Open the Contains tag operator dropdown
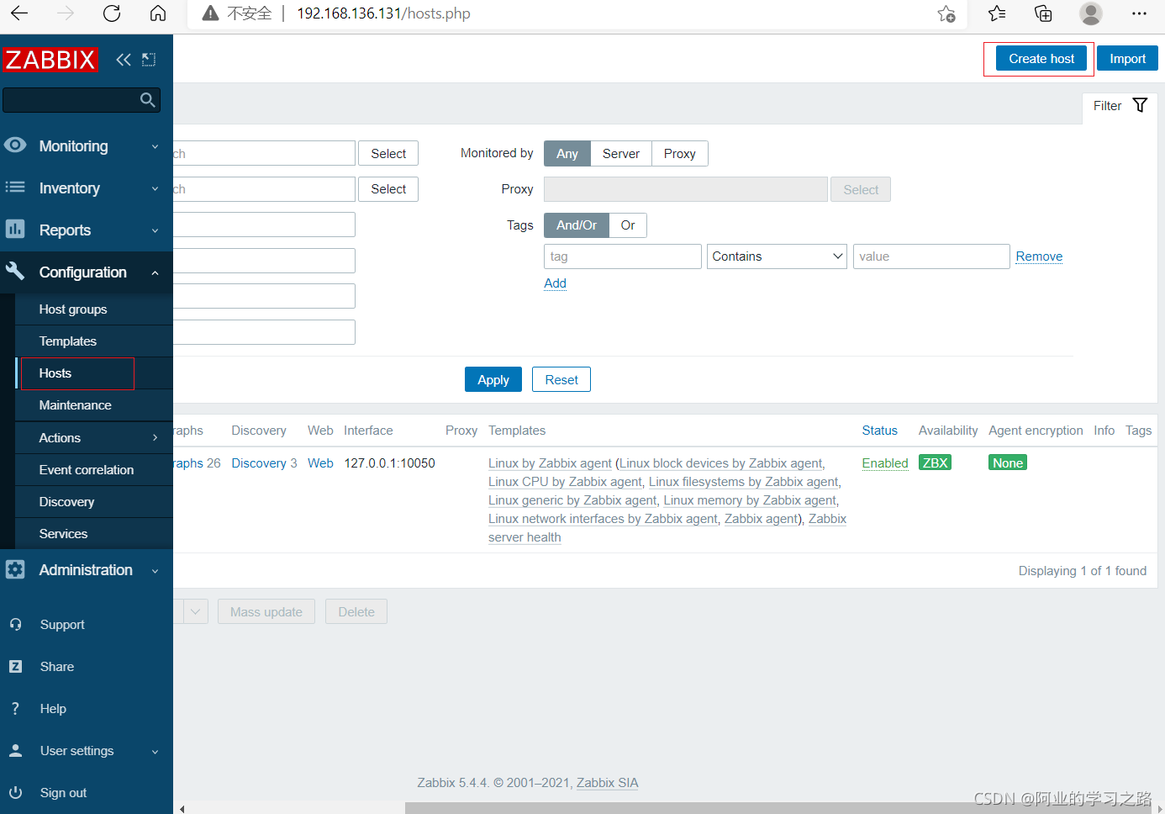 tap(777, 256)
